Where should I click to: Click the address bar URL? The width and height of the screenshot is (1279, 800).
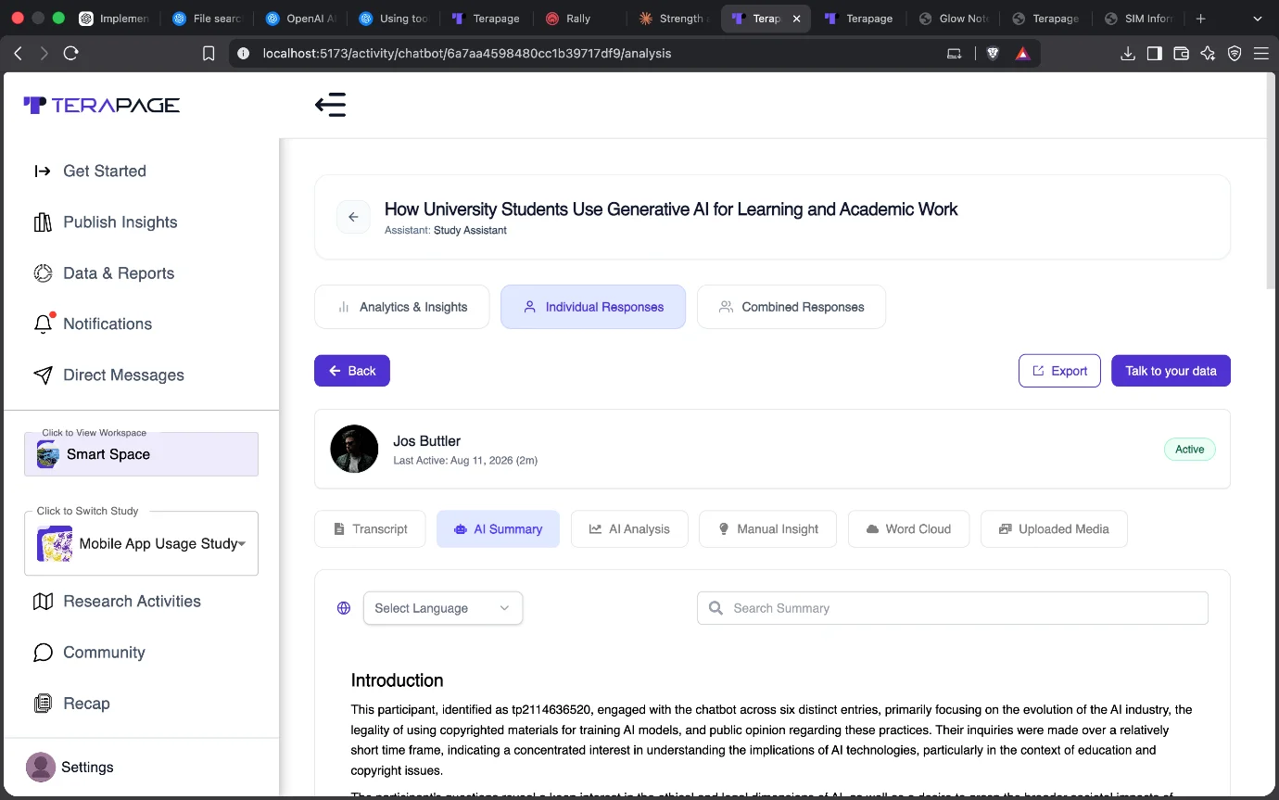[x=467, y=54]
